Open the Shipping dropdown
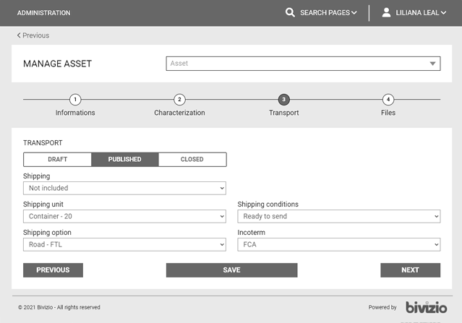Viewport: 462px width, 323px height. pos(124,188)
